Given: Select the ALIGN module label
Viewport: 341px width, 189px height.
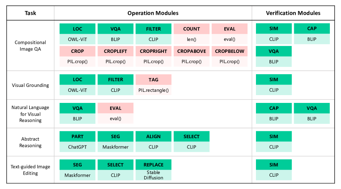Looking at the screenshot, I should coord(154,137).
